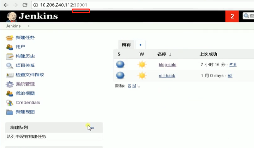The width and height of the screenshot is (254, 148).
Task: Expand the breadcrumb dropdown arrow after Jenkins
Action: pos(29,26)
